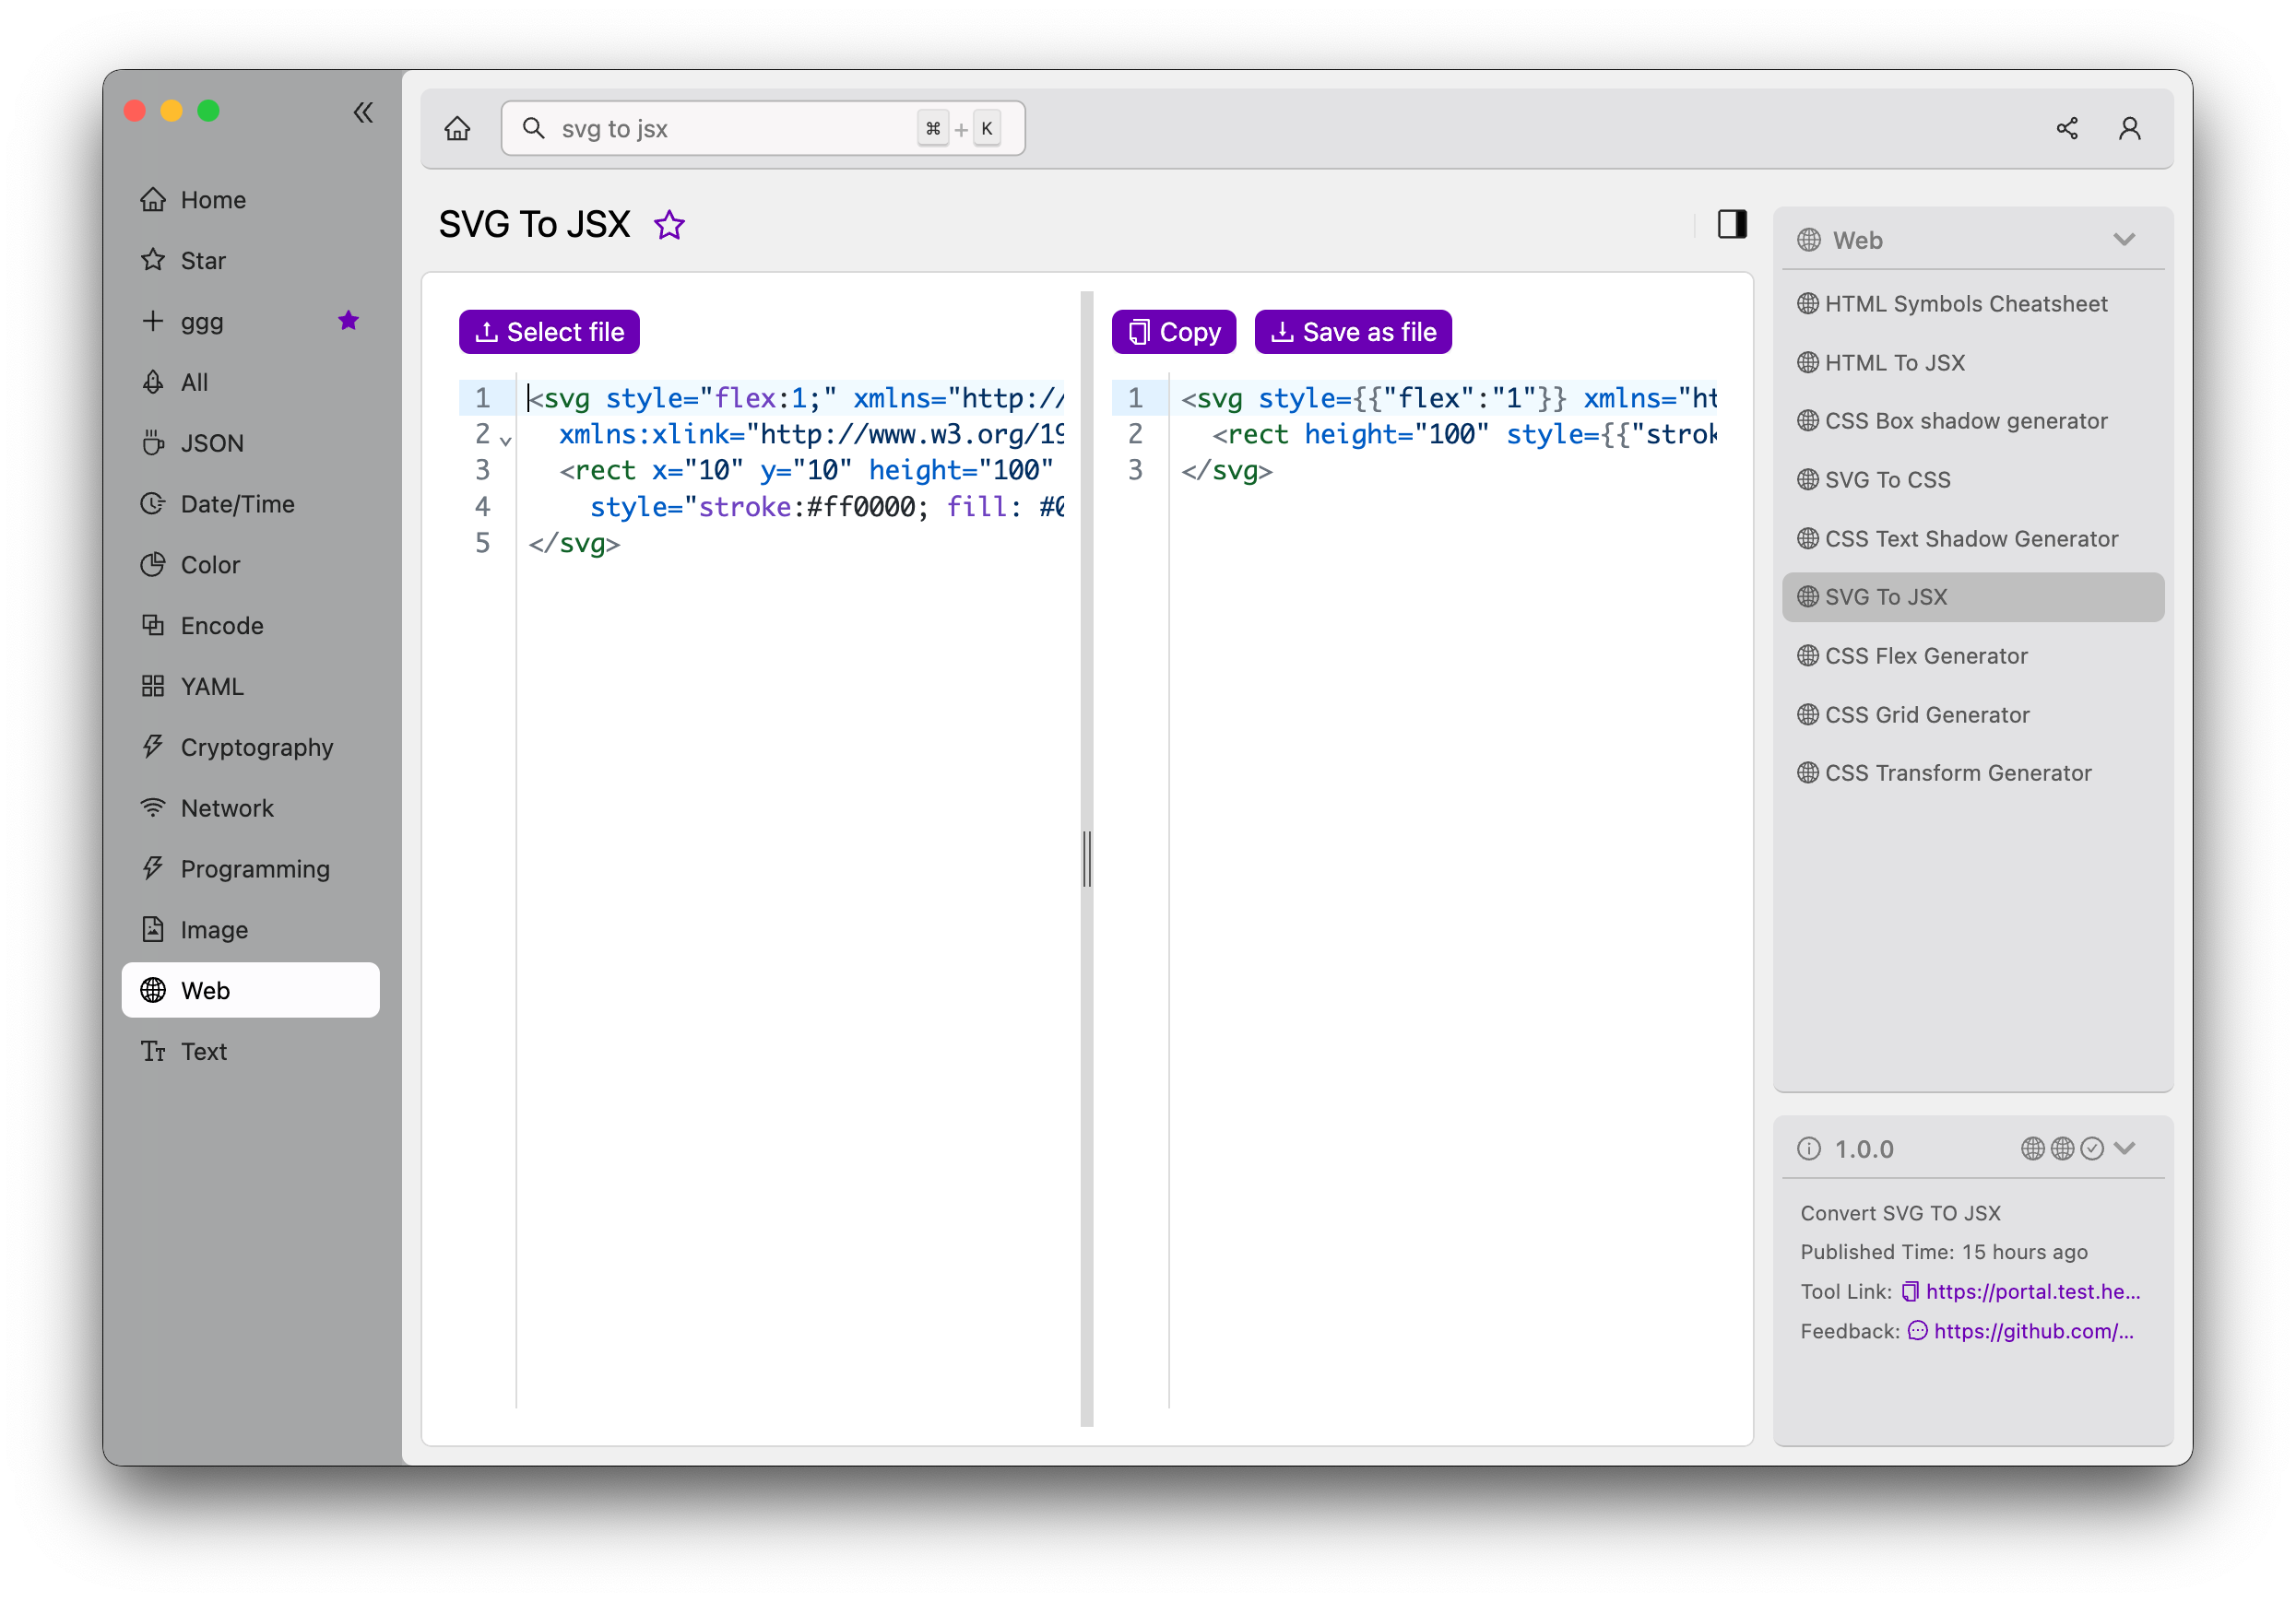This screenshot has height=1602, width=2296.
Task: Click line 3 closing svg tag in output
Action: click(1227, 471)
